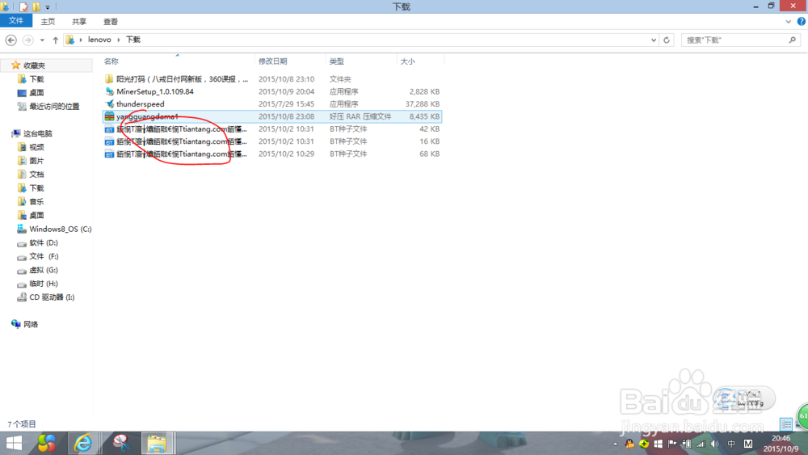
Task: Open 下载 under 收藏夹
Action: tap(36, 79)
